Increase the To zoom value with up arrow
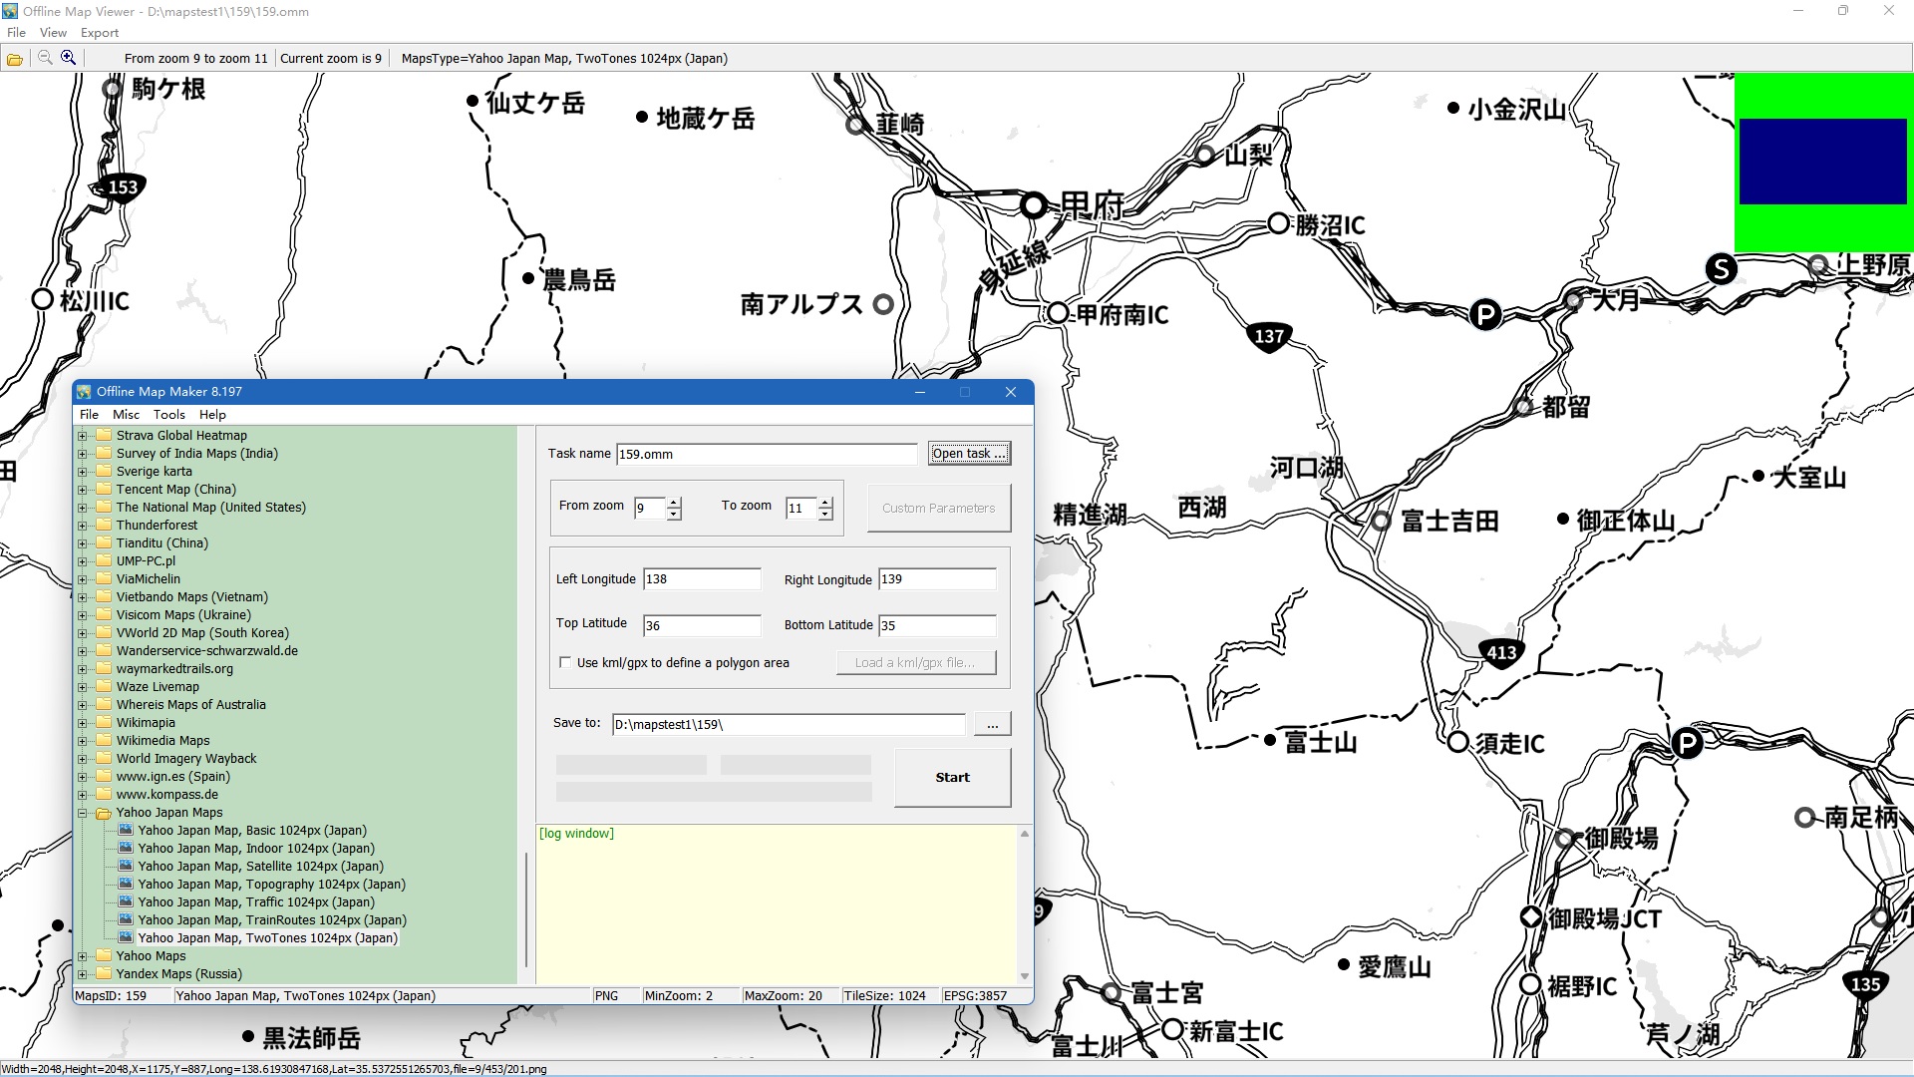The height and width of the screenshot is (1077, 1914). 825,503
